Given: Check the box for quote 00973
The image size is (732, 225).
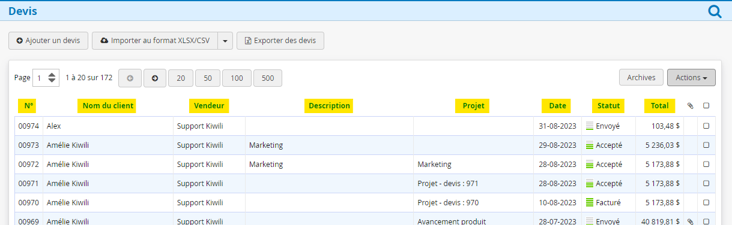Looking at the screenshot, I should [x=706, y=145].
